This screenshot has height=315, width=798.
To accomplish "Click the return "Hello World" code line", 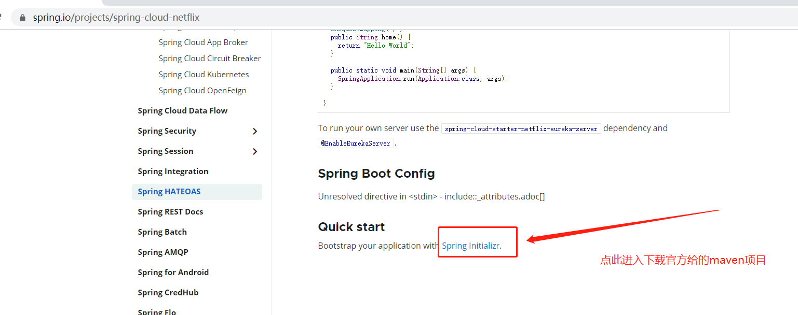I will (376, 46).
